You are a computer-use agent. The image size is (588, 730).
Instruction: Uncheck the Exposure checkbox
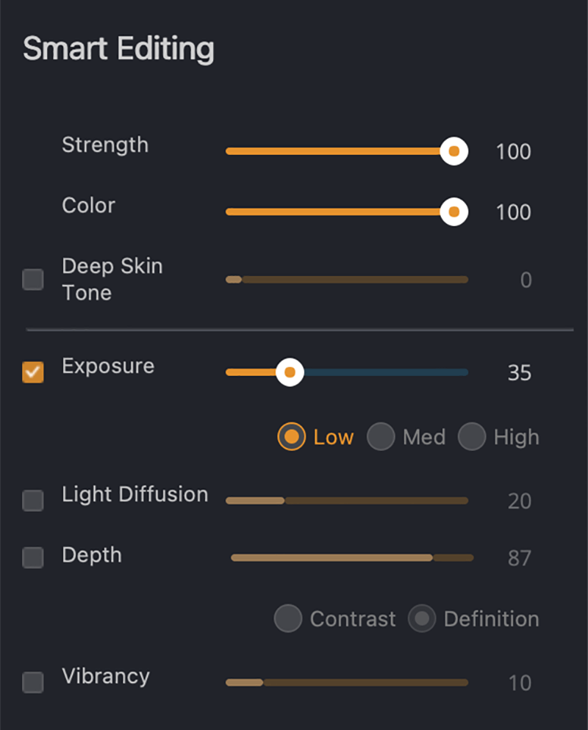pos(33,372)
